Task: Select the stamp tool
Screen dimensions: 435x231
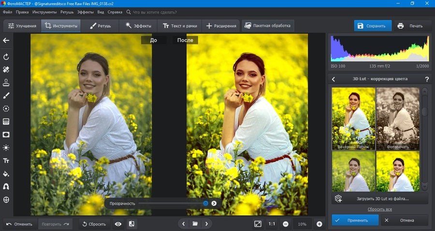Action: 6,82
